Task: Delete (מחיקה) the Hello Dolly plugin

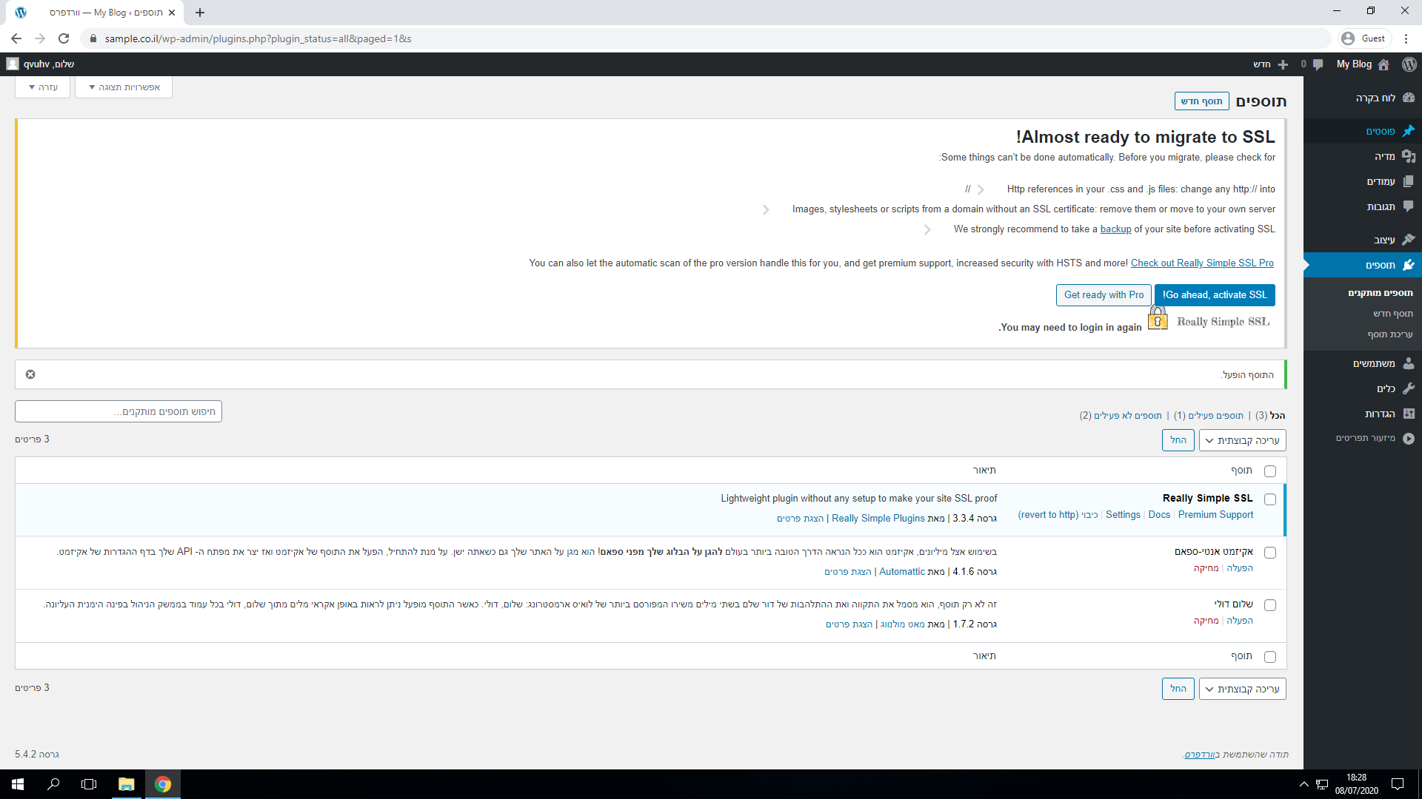Action: pos(1206,621)
